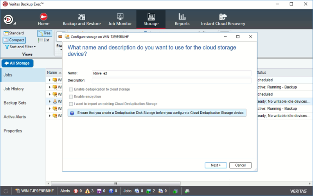This screenshot has height=196, width=313.
Task: Click the Description input field
Action: (171, 80)
